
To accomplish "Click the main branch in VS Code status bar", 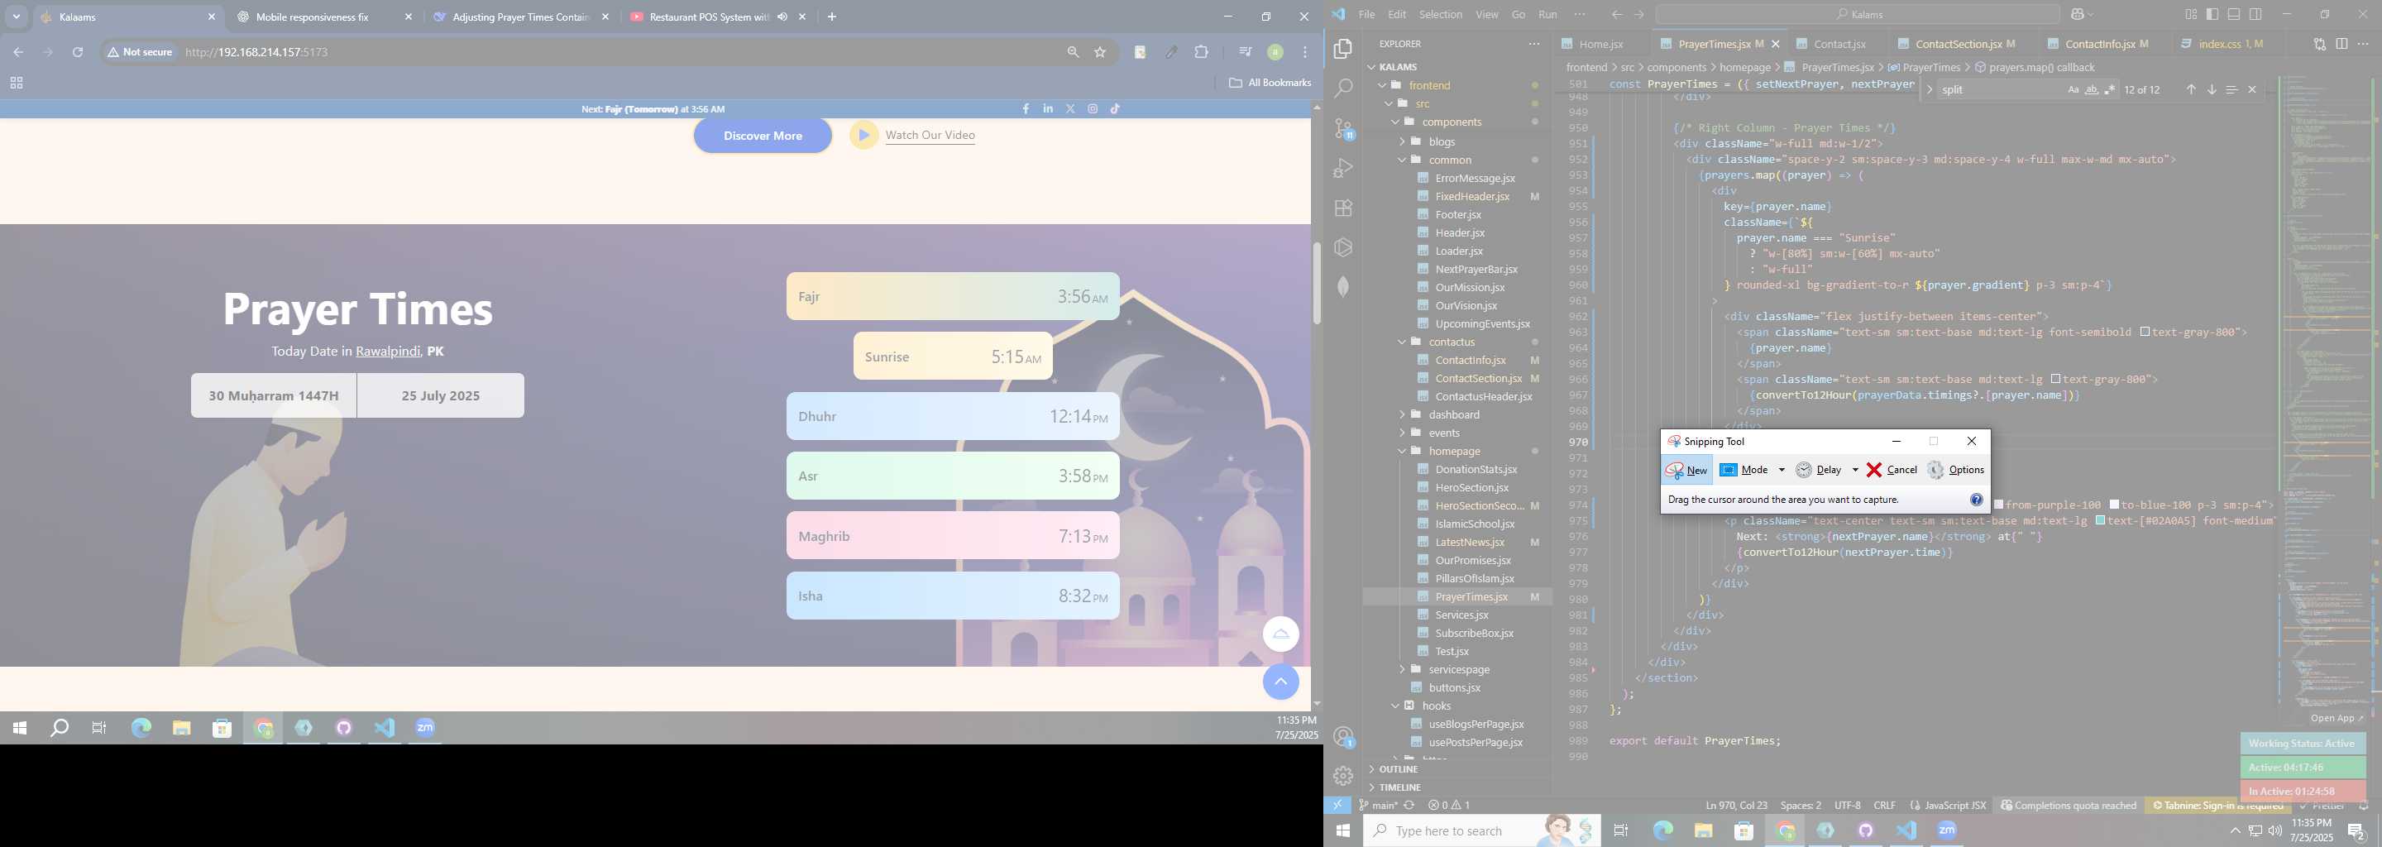I will coord(1379,806).
